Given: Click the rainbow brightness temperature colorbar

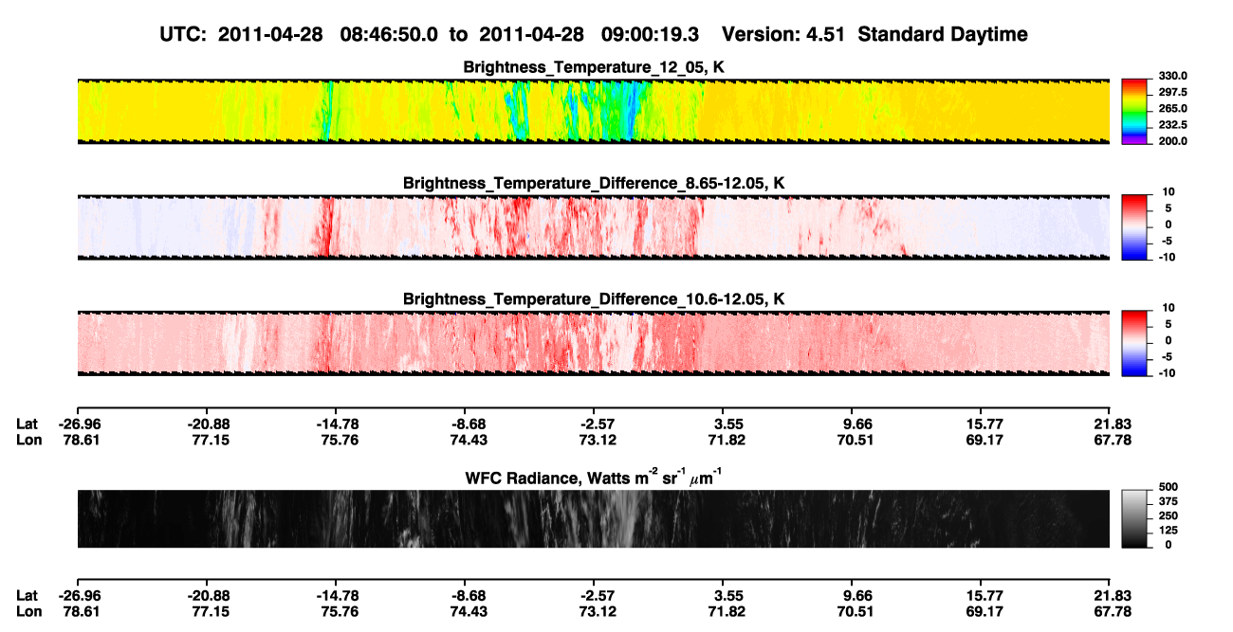Looking at the screenshot, I should 1134,112.
